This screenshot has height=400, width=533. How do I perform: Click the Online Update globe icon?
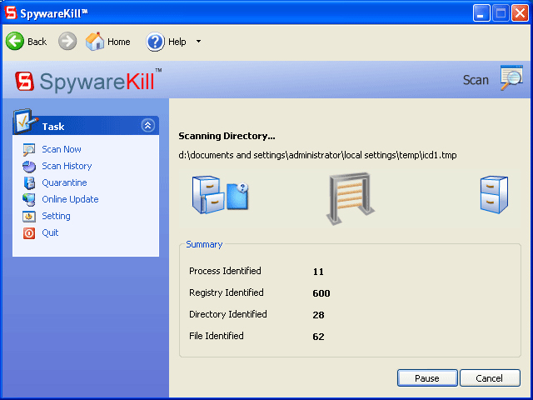pyautogui.click(x=29, y=200)
